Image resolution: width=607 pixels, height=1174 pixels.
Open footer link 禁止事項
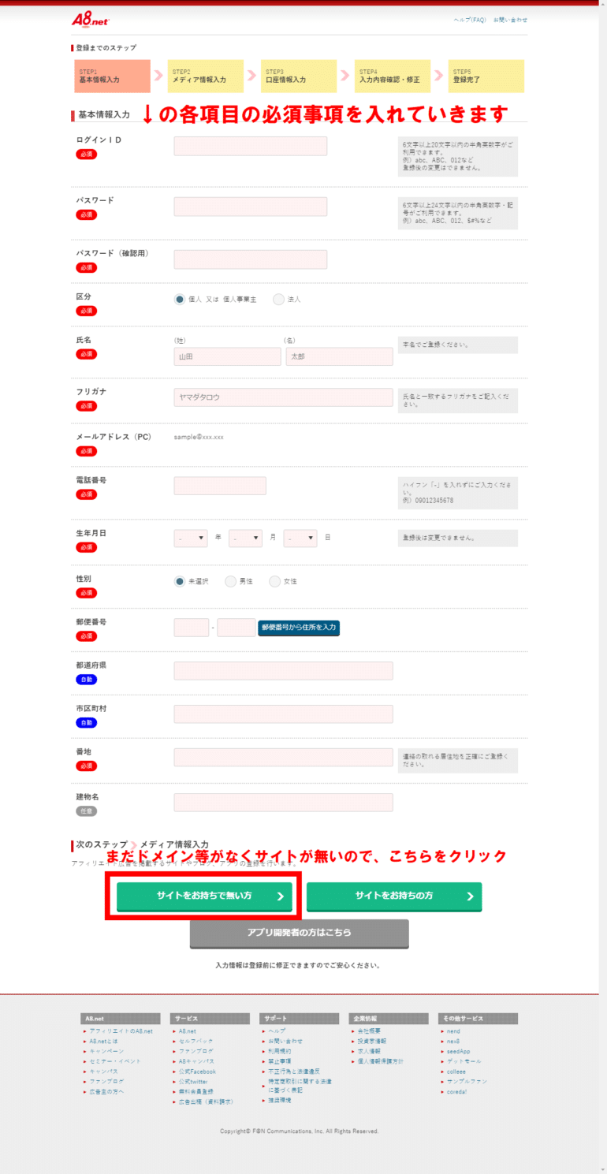(279, 1061)
